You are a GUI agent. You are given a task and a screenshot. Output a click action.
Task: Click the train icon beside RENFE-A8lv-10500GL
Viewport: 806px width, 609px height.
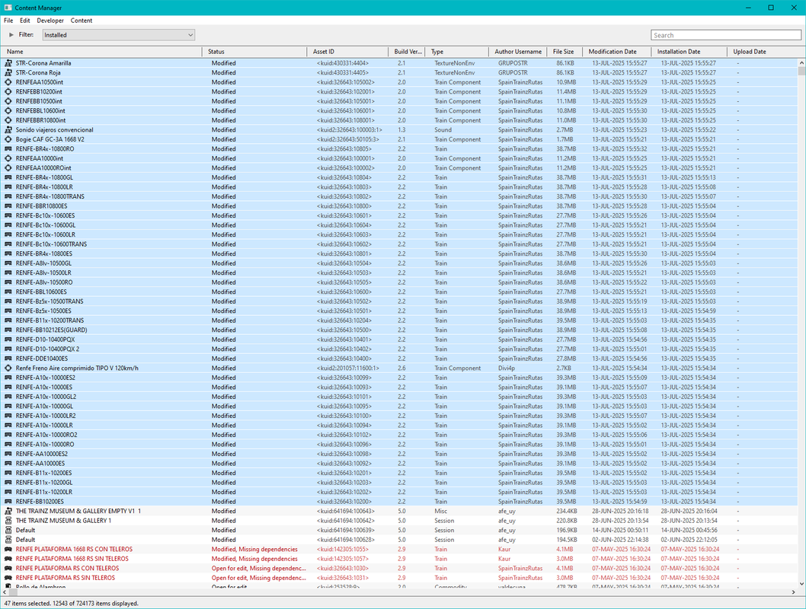(8, 263)
